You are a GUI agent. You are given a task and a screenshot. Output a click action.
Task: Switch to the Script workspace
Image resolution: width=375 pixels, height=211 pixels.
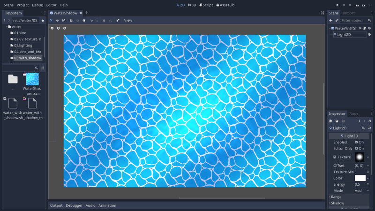tap(206, 5)
